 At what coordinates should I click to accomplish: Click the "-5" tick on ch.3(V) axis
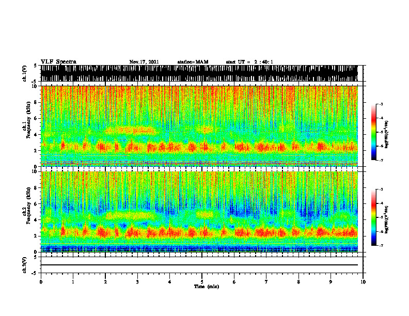pos(35,273)
